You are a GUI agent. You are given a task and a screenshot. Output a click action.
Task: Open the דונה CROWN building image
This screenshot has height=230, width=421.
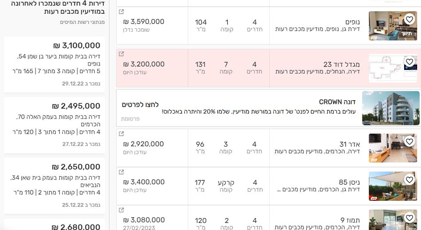click(x=390, y=108)
